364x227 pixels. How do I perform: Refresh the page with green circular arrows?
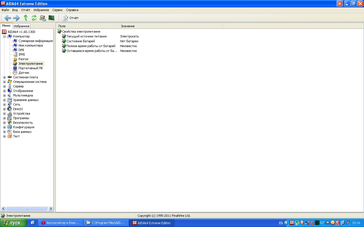(x=34, y=18)
